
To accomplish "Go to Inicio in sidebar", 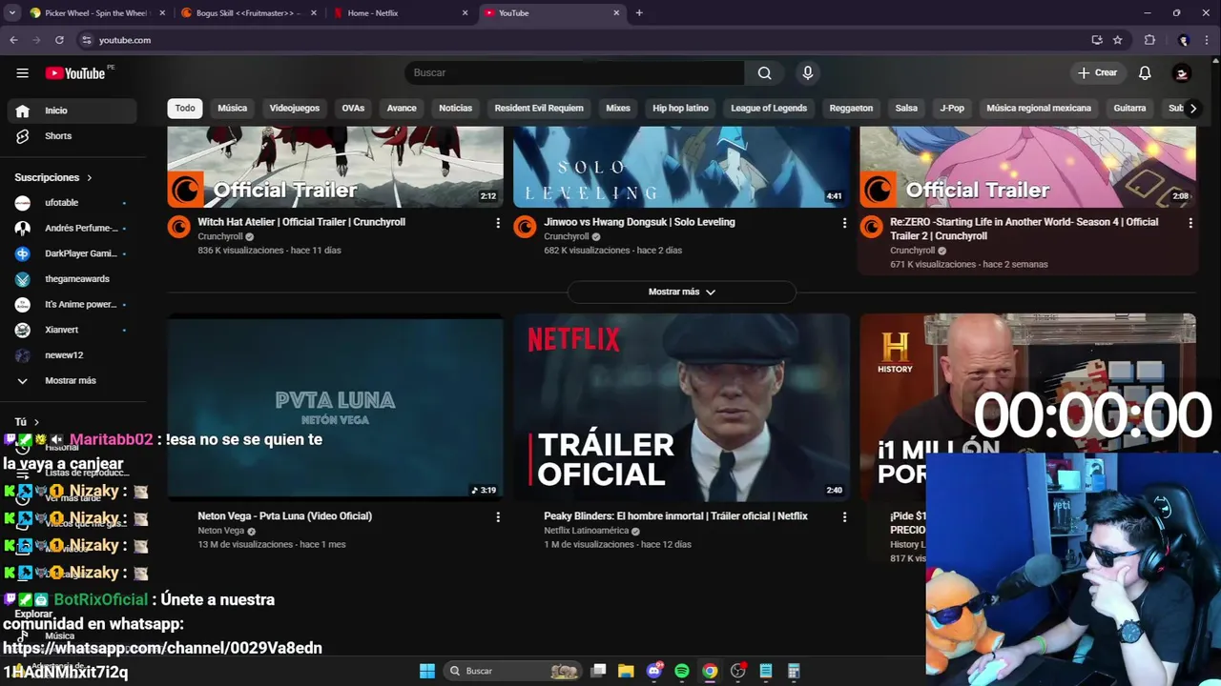I will pyautogui.click(x=72, y=111).
